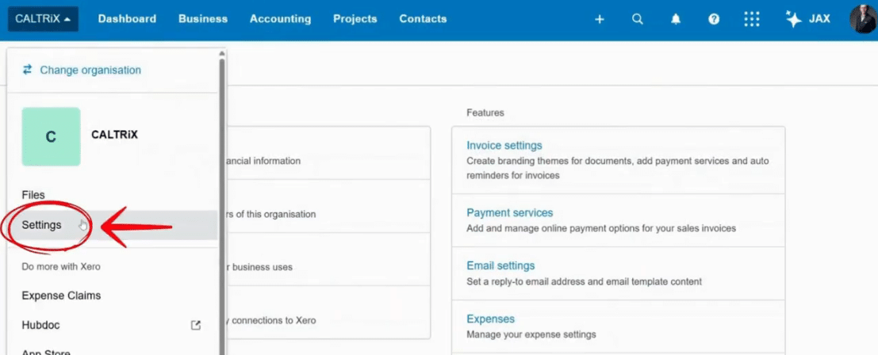Open the app launcher grid icon
The image size is (878, 355).
click(751, 19)
